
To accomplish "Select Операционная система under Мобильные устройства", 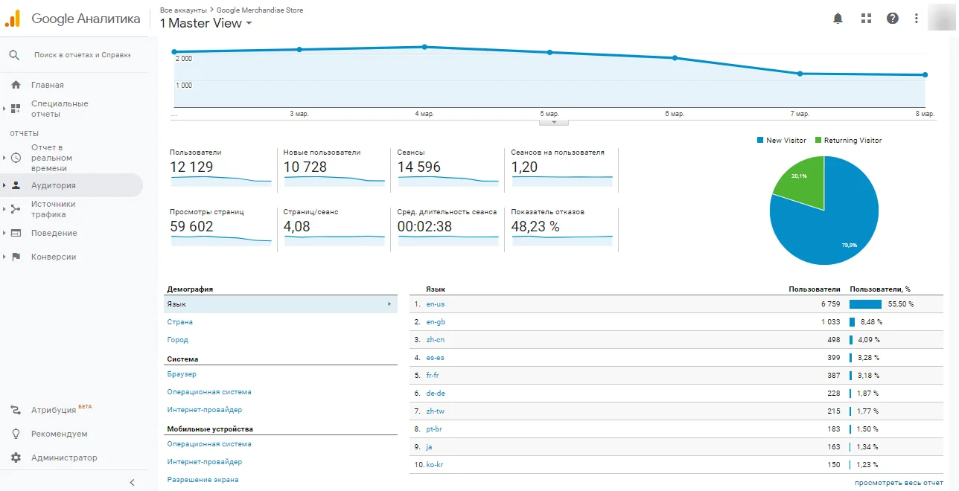I will 209,444.
